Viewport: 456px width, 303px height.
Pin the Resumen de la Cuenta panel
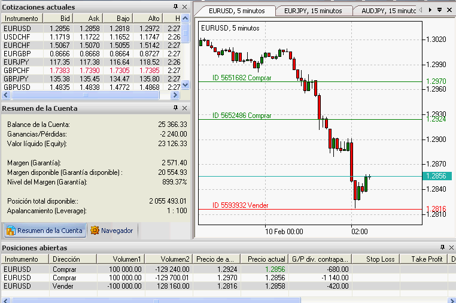pos(175,108)
